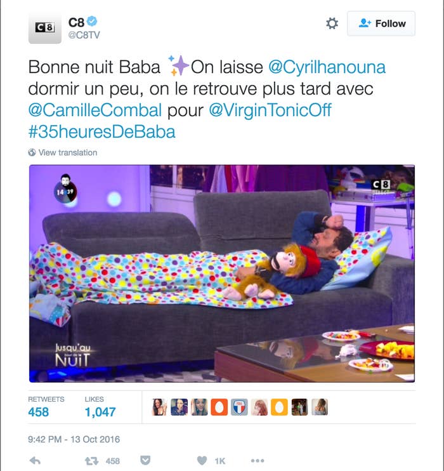View the 1,047 likes list
This screenshot has width=444, height=471.
(x=100, y=407)
